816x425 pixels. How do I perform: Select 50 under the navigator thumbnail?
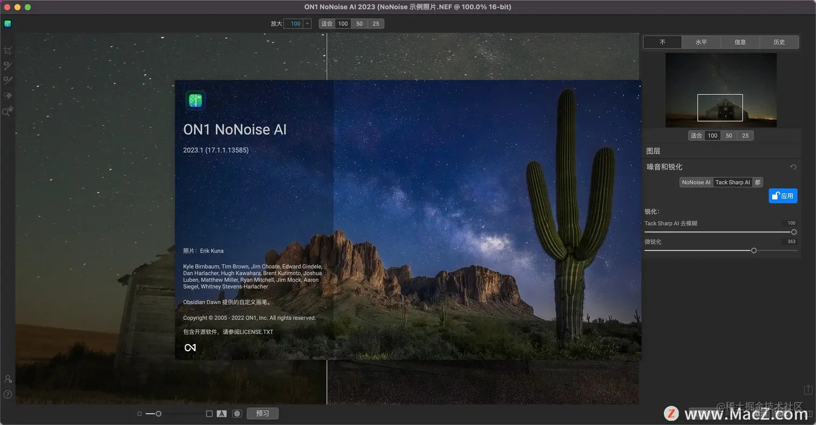729,135
